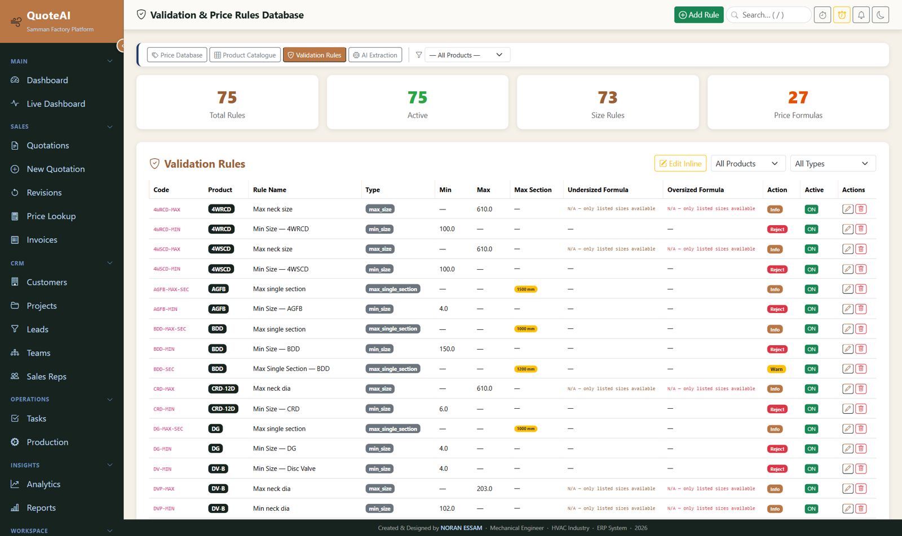This screenshot has width=902, height=536.
Task: Open notifications bell icon
Action: [x=861, y=15]
